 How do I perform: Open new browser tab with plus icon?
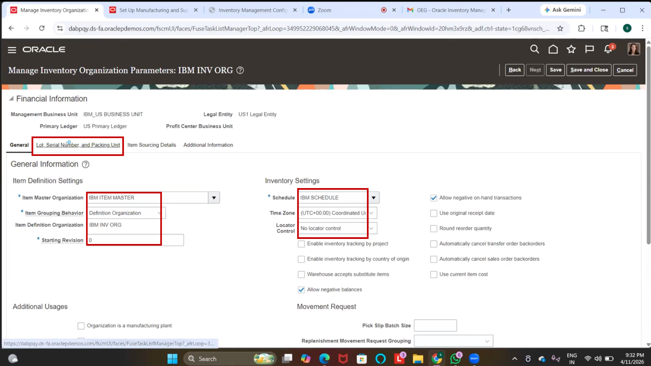click(509, 10)
